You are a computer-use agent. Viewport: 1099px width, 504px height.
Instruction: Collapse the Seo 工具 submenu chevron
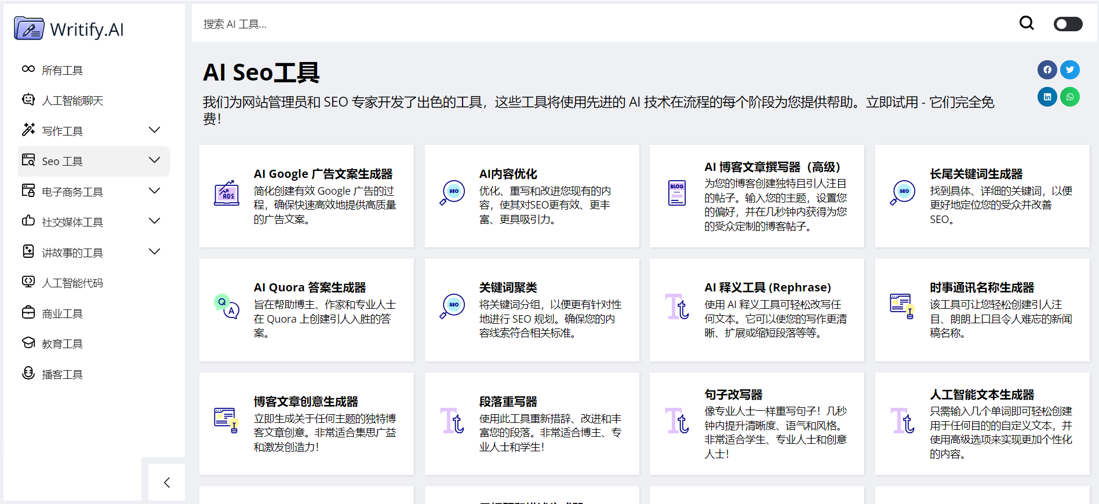(x=154, y=160)
